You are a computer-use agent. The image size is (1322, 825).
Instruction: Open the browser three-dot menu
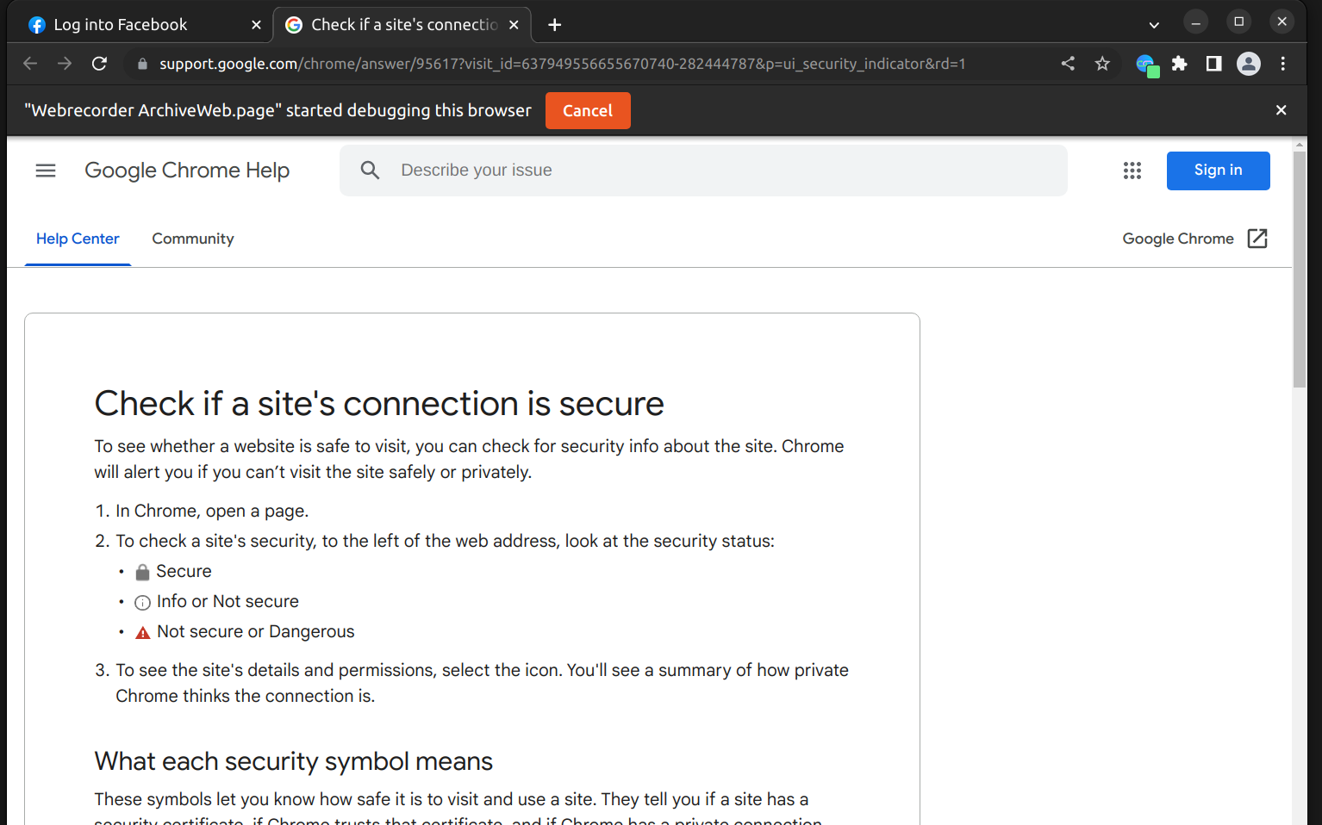[1283, 64]
